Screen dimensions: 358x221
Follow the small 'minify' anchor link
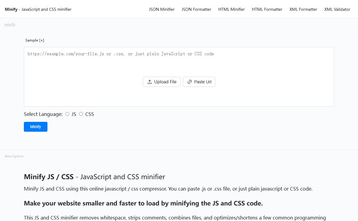[10, 24]
